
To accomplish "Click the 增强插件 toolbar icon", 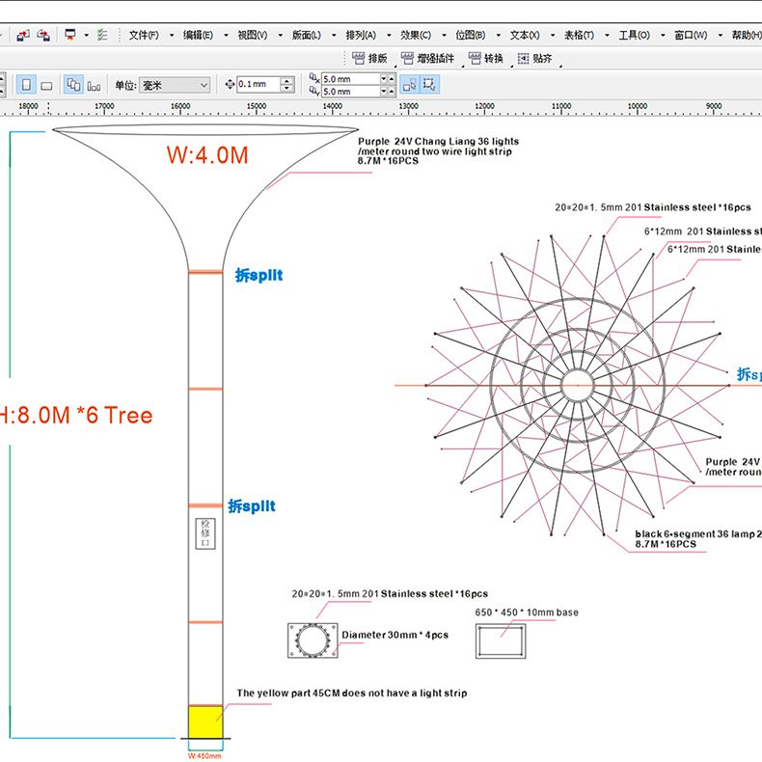I will click(409, 58).
